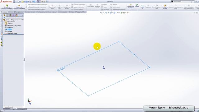Select the Датчики item in tree
This screenshot has width=199, height=112.
[9, 24]
